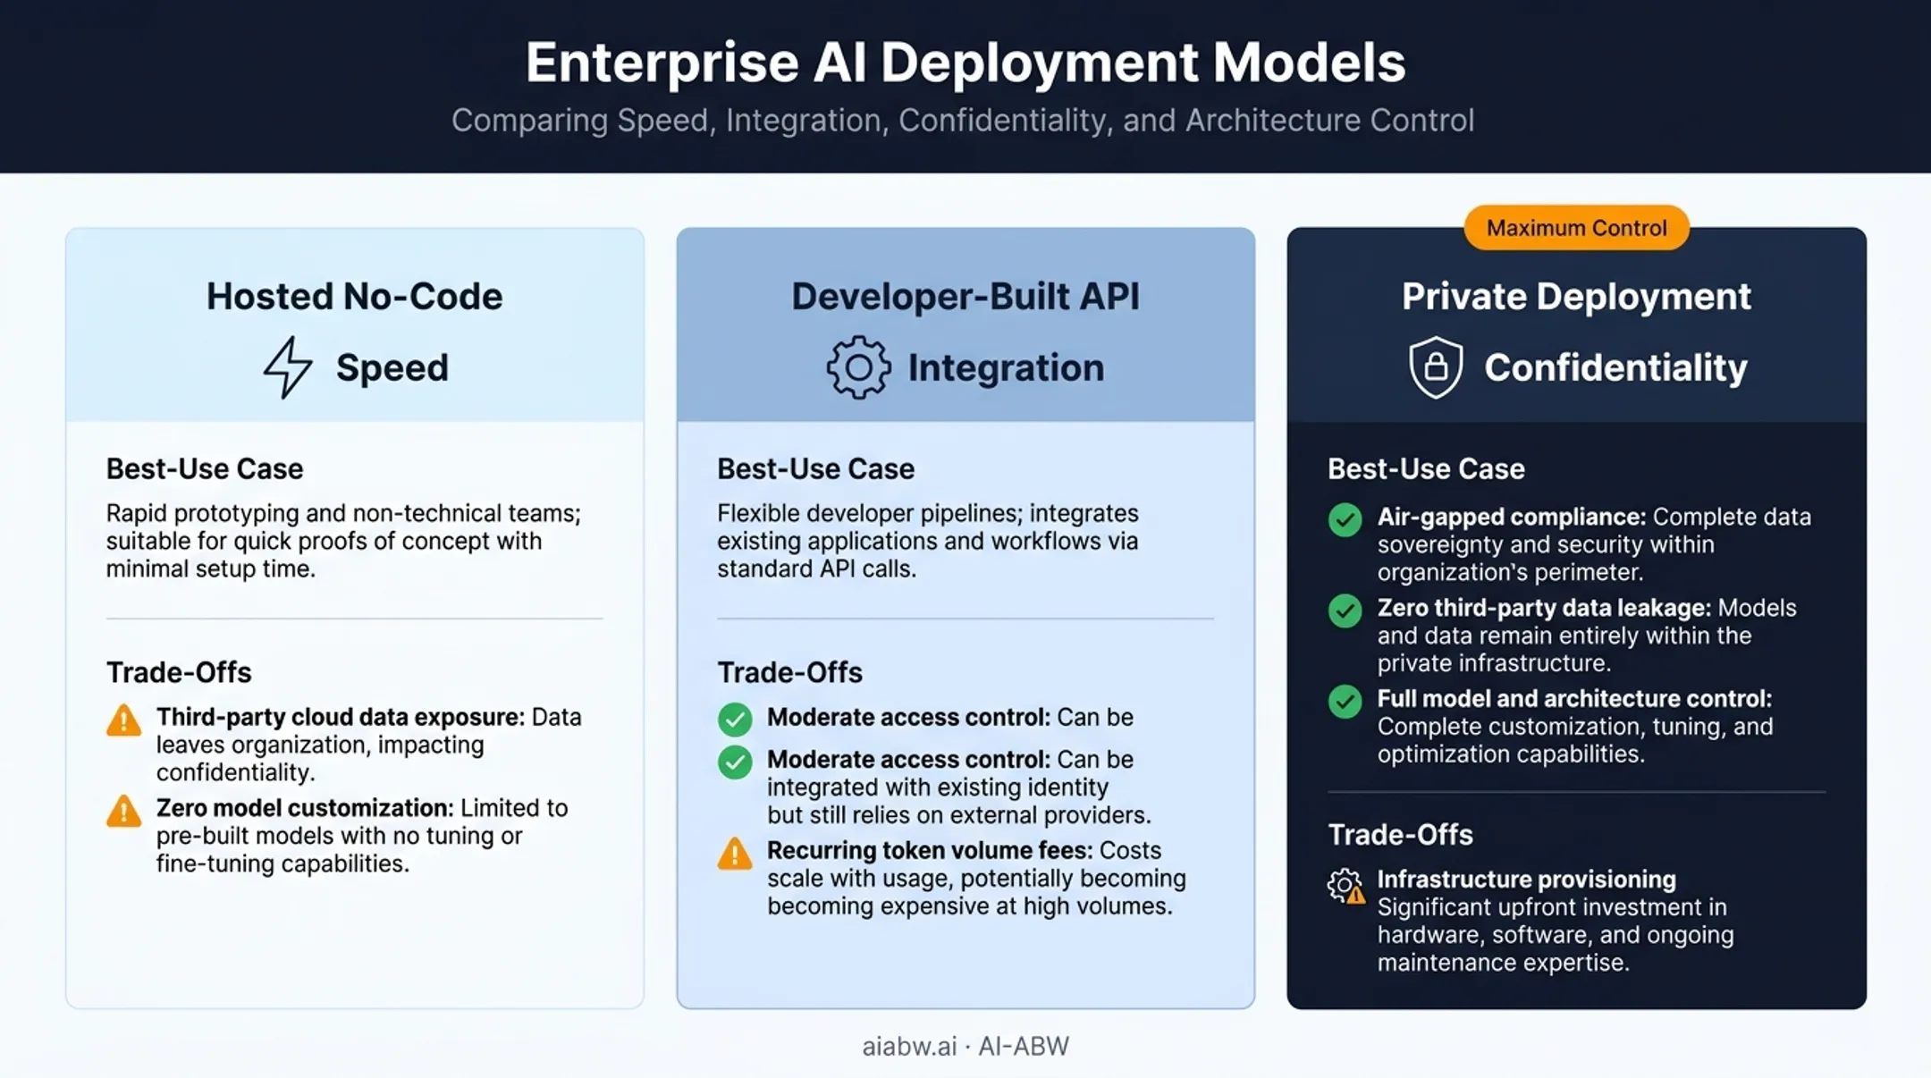Click the lightning bolt Speed icon

288,367
